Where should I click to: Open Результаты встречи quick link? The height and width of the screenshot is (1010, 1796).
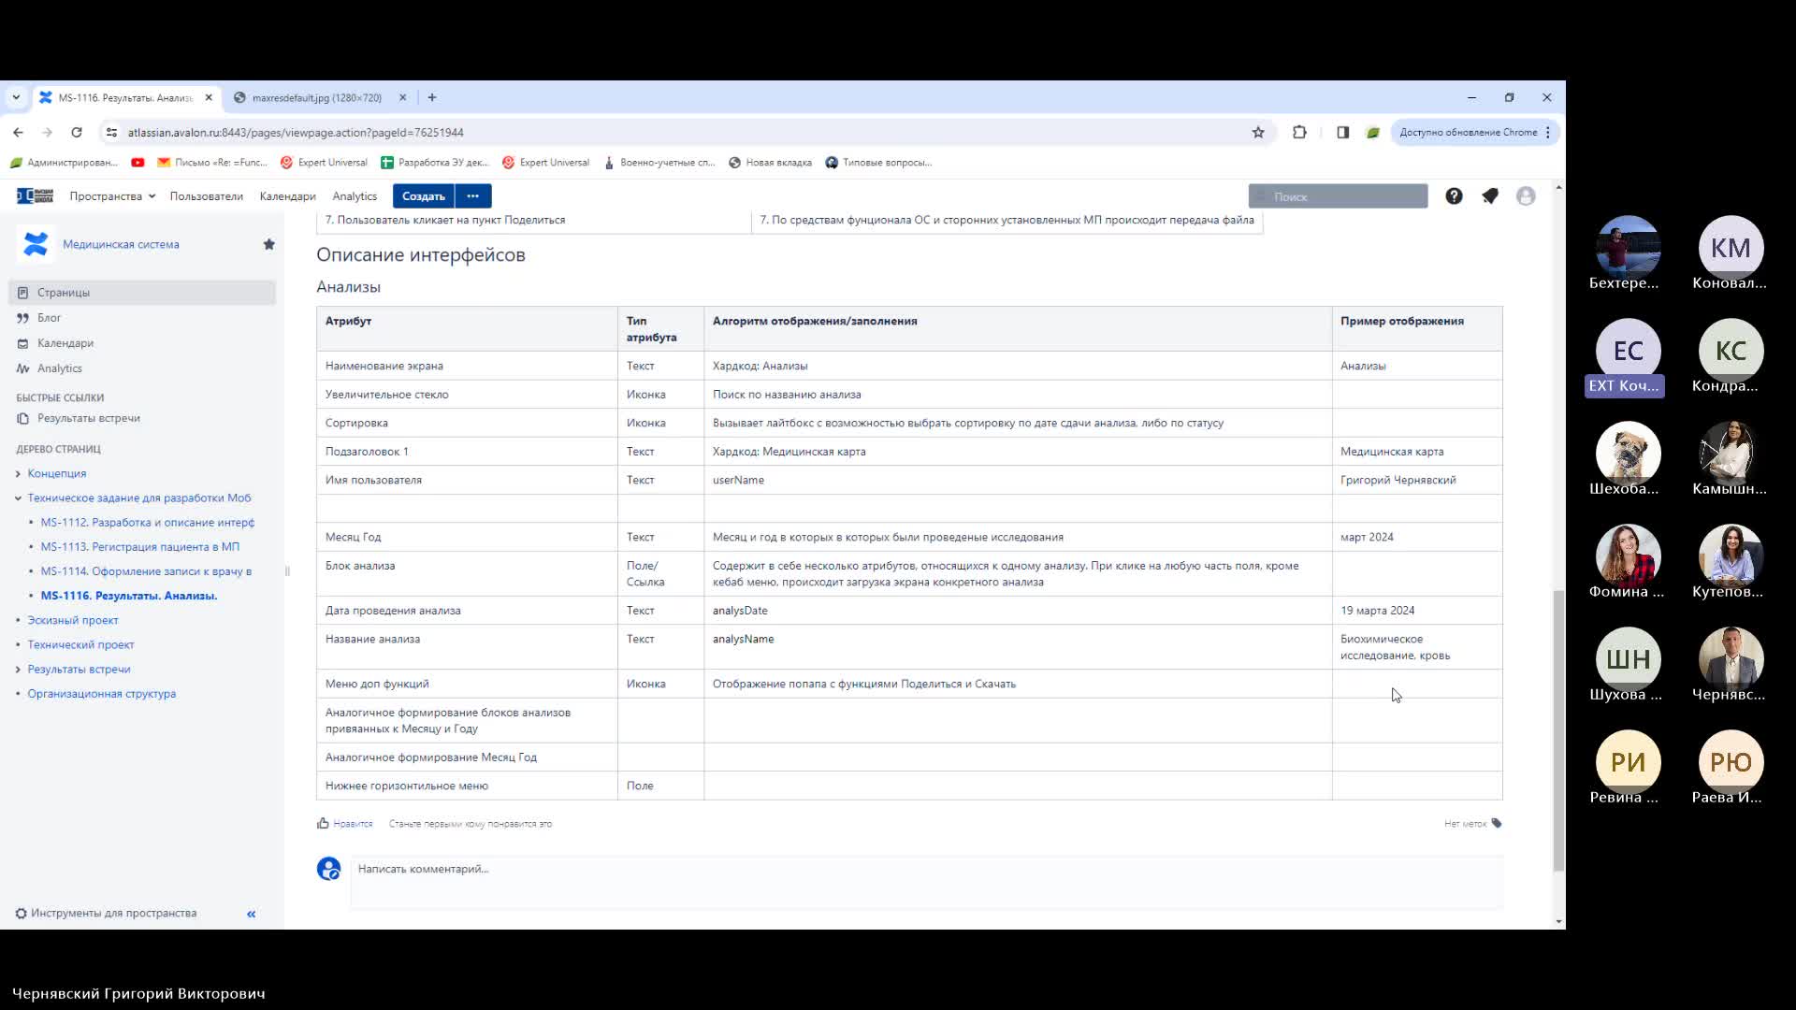point(88,418)
